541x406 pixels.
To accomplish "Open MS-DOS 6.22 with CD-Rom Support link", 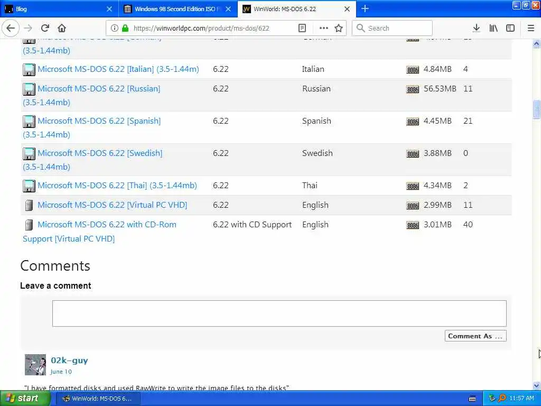I will pos(107,225).
